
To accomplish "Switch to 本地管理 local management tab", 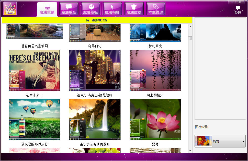I will pyautogui.click(x=156, y=9).
